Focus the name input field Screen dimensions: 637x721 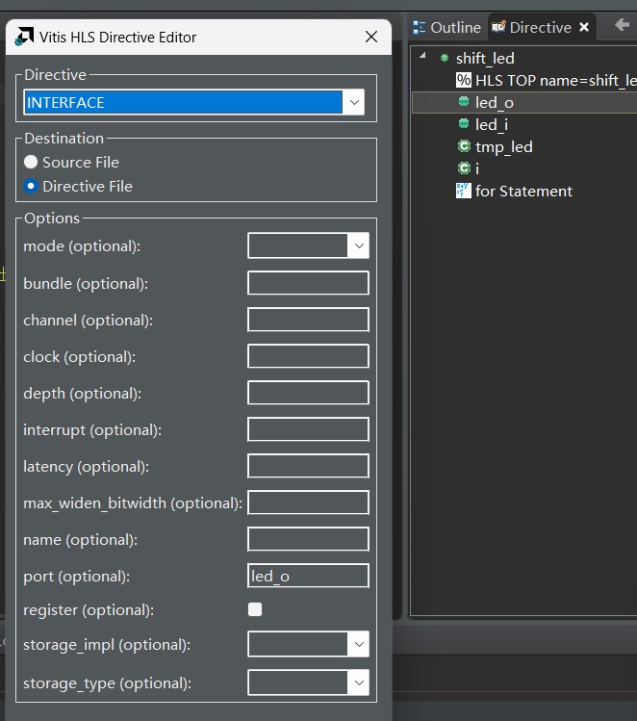pos(308,539)
